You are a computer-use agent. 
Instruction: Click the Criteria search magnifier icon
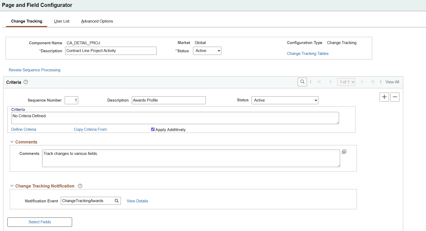coord(302,82)
